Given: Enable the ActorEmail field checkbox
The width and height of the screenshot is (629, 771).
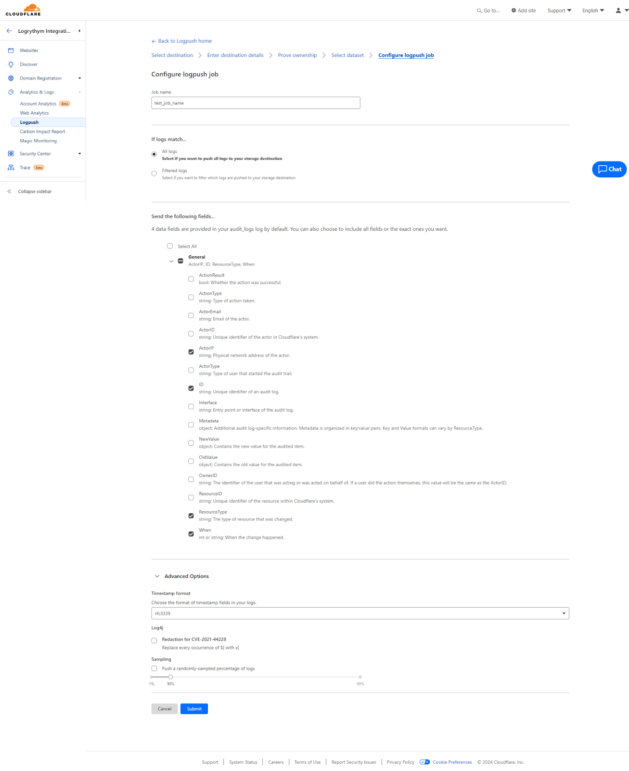Looking at the screenshot, I should point(191,316).
